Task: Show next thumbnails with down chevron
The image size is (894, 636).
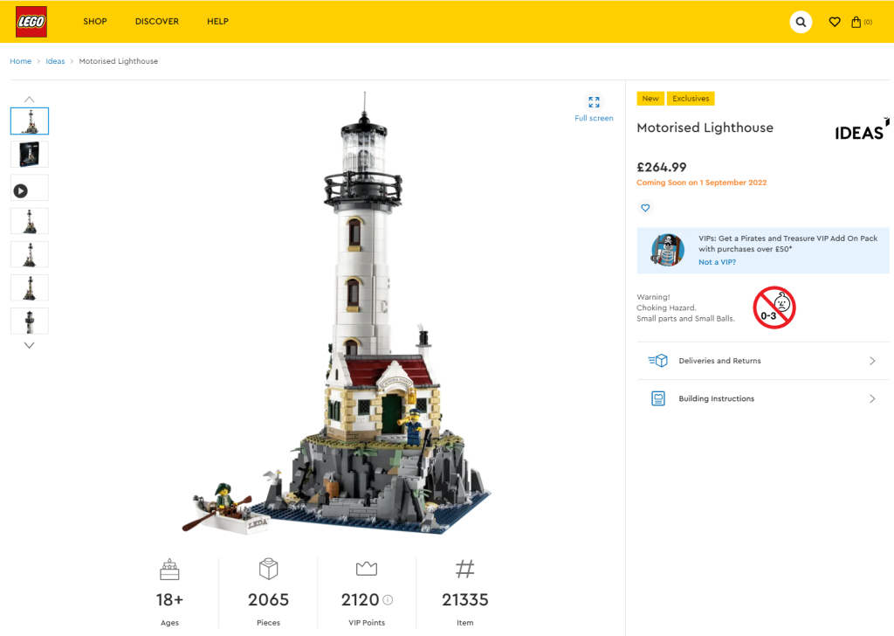Action: click(29, 345)
